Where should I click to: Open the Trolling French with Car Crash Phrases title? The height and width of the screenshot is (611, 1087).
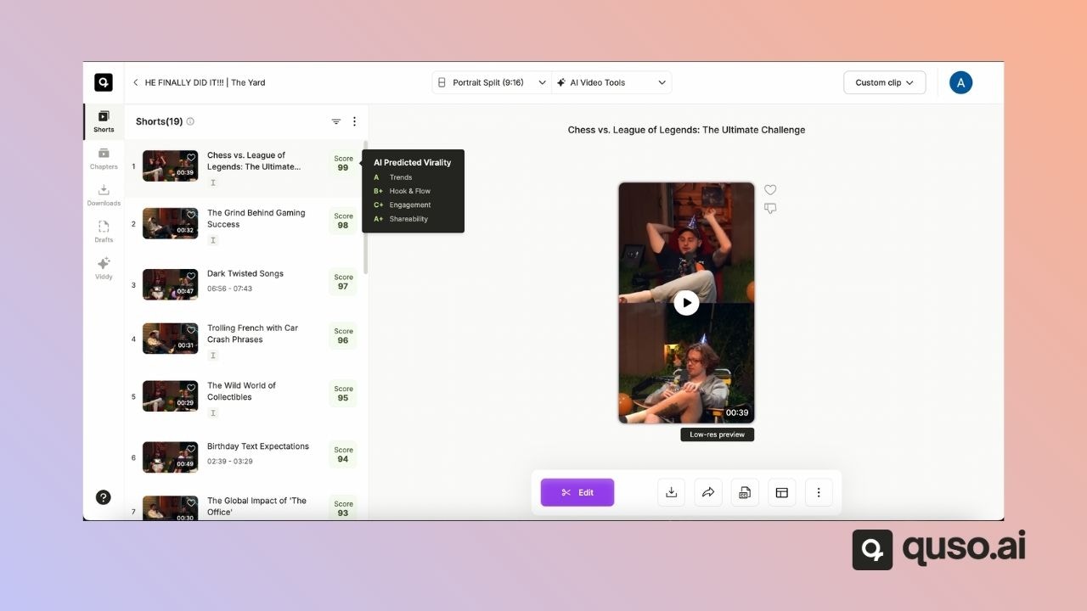click(253, 334)
